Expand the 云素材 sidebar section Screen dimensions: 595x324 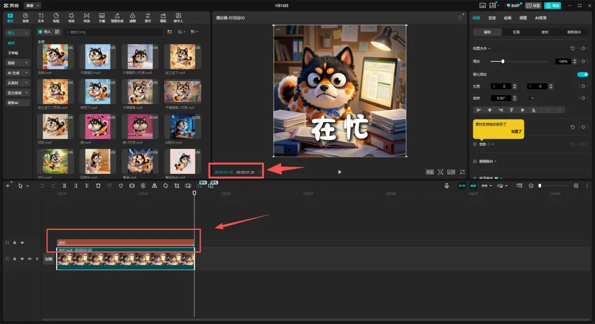pos(26,83)
